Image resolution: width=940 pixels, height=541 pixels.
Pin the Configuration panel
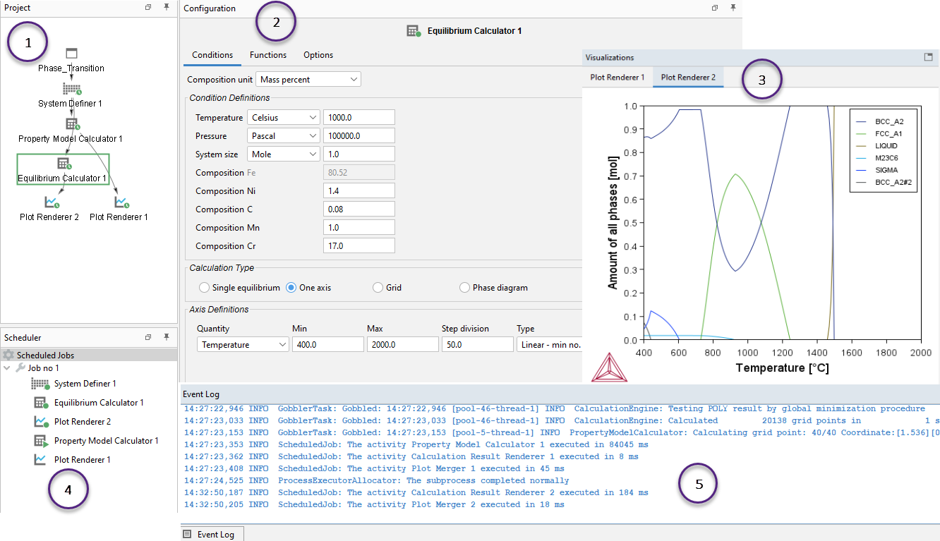pyautogui.click(x=733, y=8)
